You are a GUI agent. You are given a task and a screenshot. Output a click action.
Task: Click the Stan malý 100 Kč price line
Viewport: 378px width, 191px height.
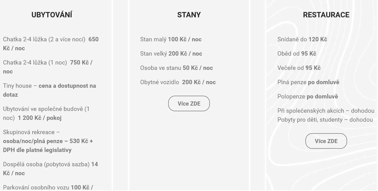coord(171,39)
